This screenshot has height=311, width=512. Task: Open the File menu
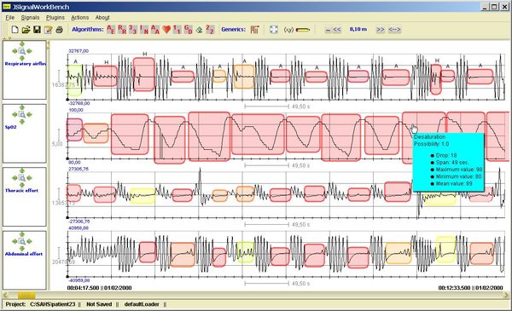tap(10, 18)
